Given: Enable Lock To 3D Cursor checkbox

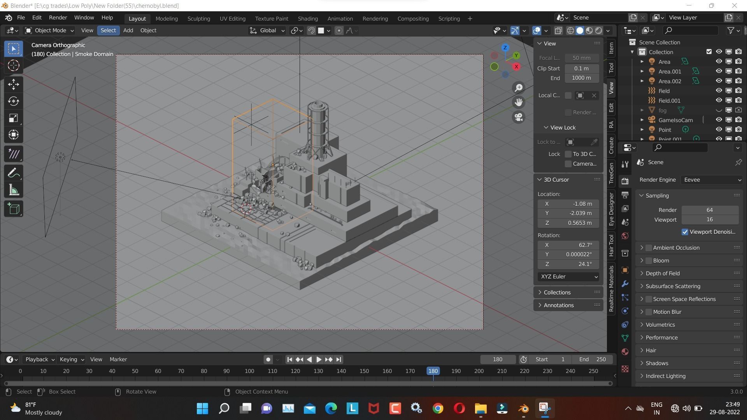Looking at the screenshot, I should 568,154.
